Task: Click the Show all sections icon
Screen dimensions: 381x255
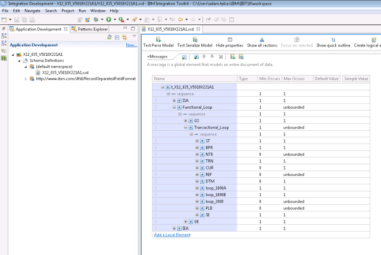Action: click(262, 40)
